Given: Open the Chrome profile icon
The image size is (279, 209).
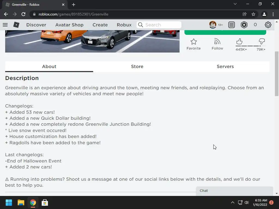Looking at the screenshot, I should coord(264,14).
